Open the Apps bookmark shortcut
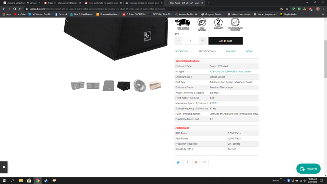This screenshot has width=327, height=184. point(7,14)
